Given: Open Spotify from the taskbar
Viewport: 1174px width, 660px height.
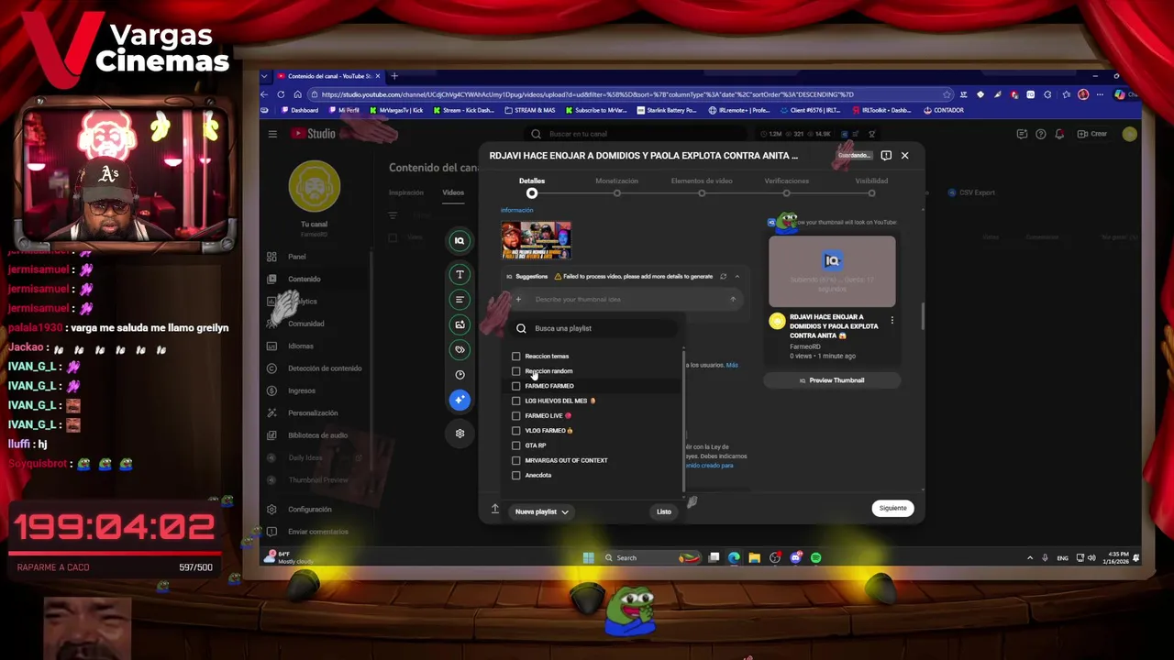Looking at the screenshot, I should [x=815, y=557].
